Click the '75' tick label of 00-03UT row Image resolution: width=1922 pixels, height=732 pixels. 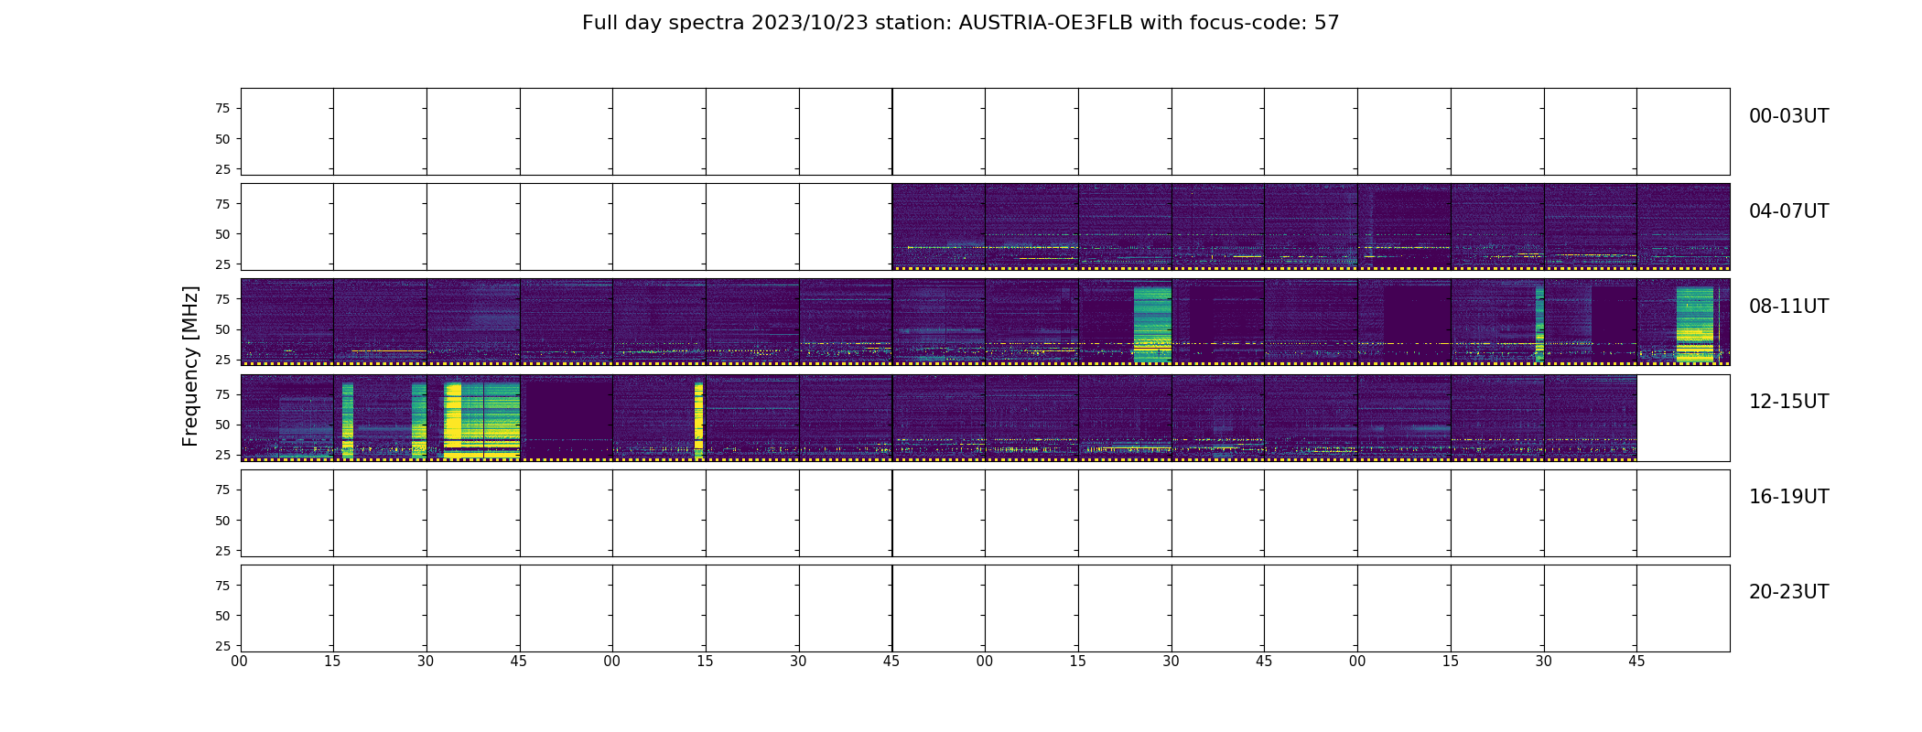222,109
